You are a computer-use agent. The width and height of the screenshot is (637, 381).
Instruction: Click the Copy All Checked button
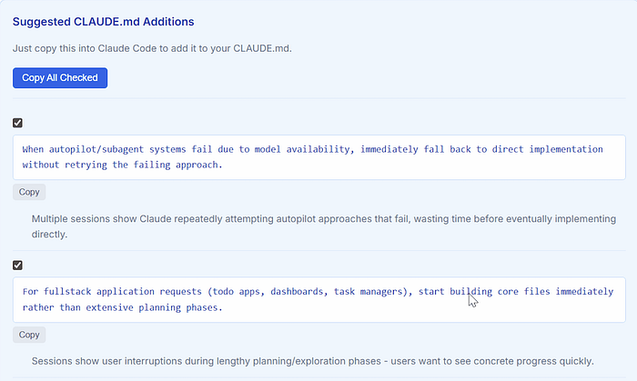60,78
